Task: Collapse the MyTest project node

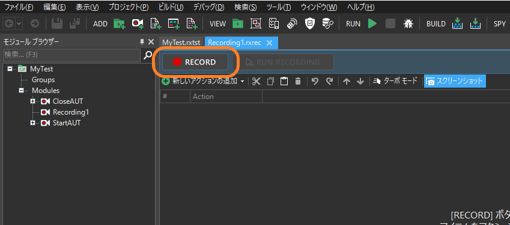Action: tap(10, 69)
